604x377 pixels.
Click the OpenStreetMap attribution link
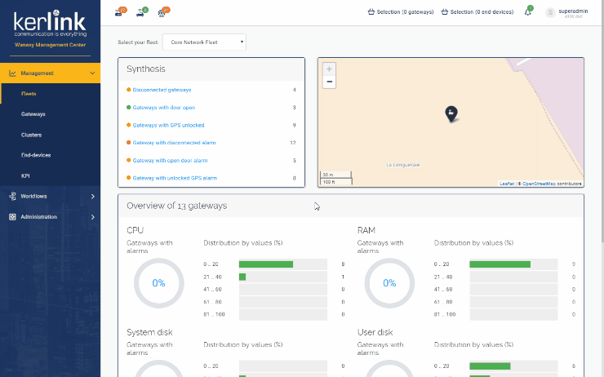[539, 184]
